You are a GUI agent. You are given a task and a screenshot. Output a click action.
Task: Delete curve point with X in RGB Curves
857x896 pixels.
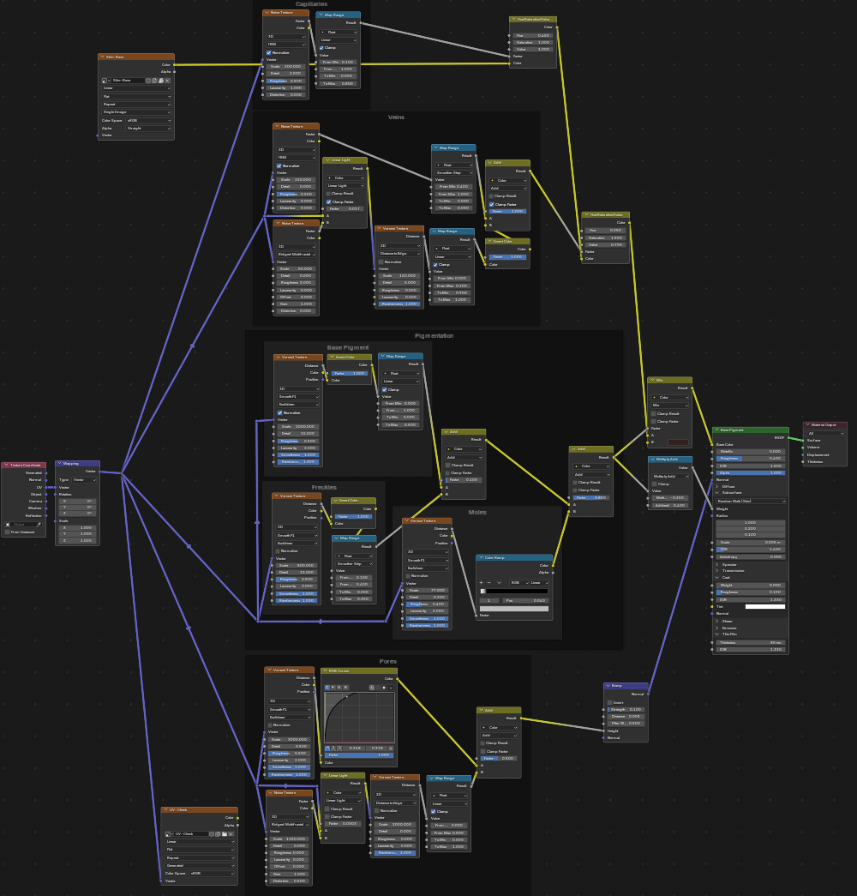[391, 749]
